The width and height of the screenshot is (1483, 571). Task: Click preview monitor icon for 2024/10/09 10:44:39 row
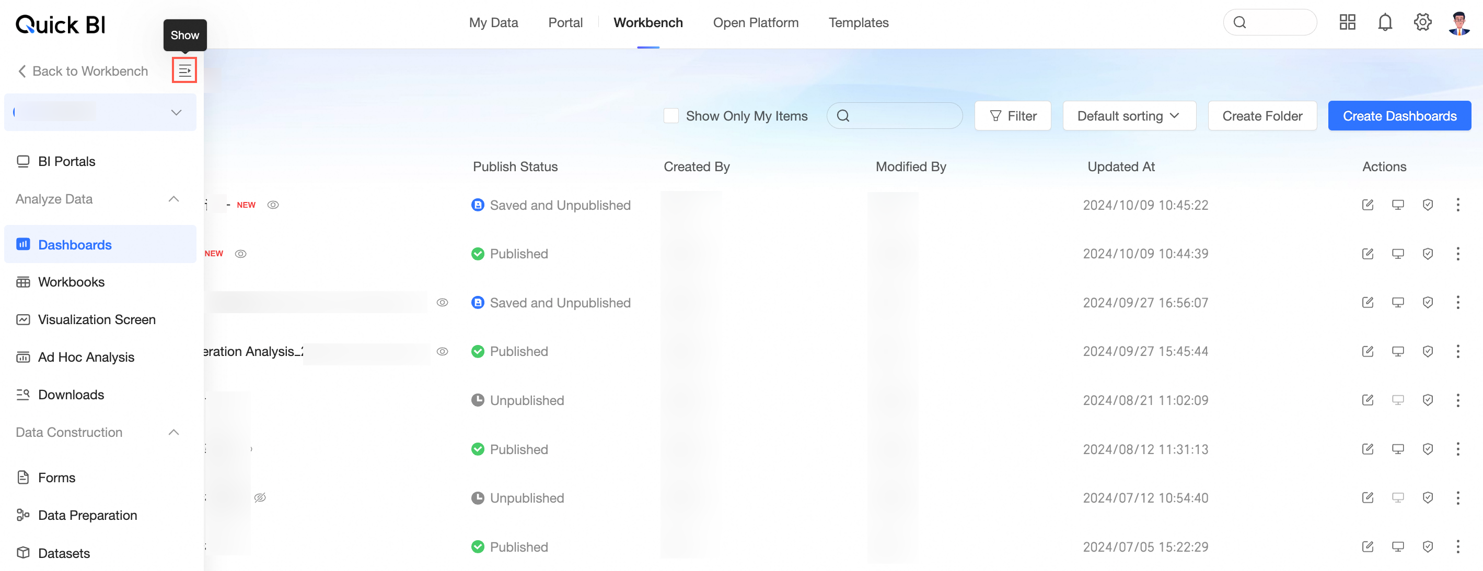pyautogui.click(x=1397, y=254)
